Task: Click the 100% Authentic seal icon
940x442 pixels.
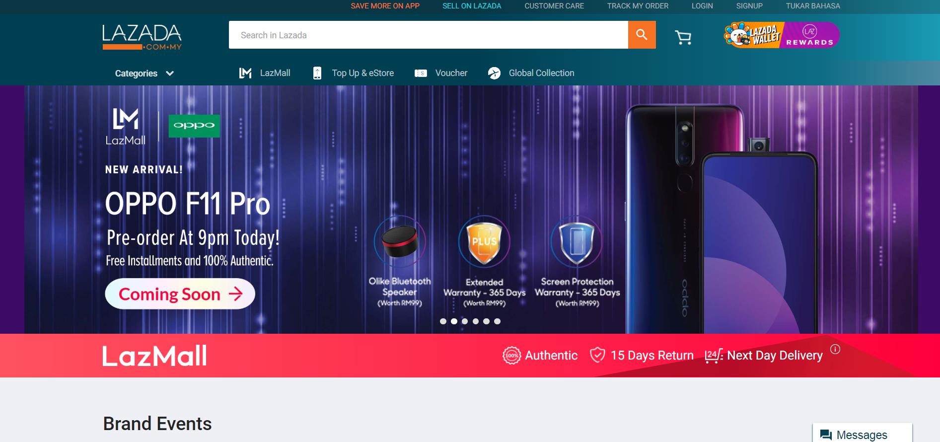Action: [511, 356]
